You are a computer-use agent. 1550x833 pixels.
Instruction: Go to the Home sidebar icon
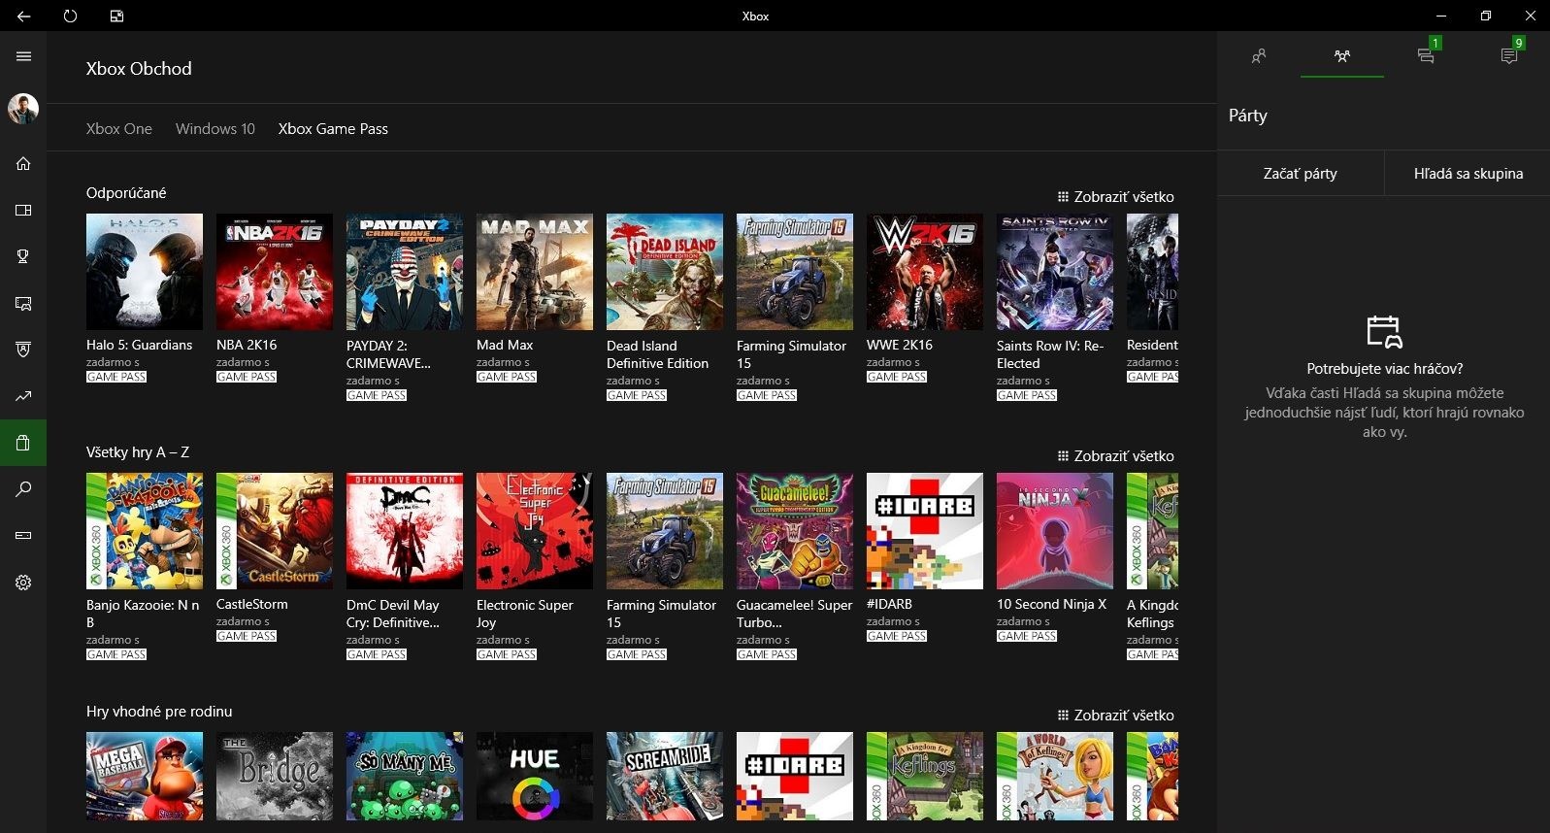click(x=23, y=163)
